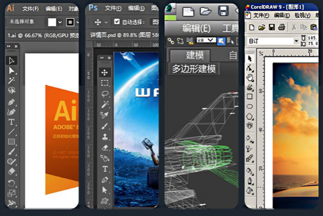Select the Path Selection tool in Photoshop
The width and height of the screenshot is (323, 216).
[105, 190]
